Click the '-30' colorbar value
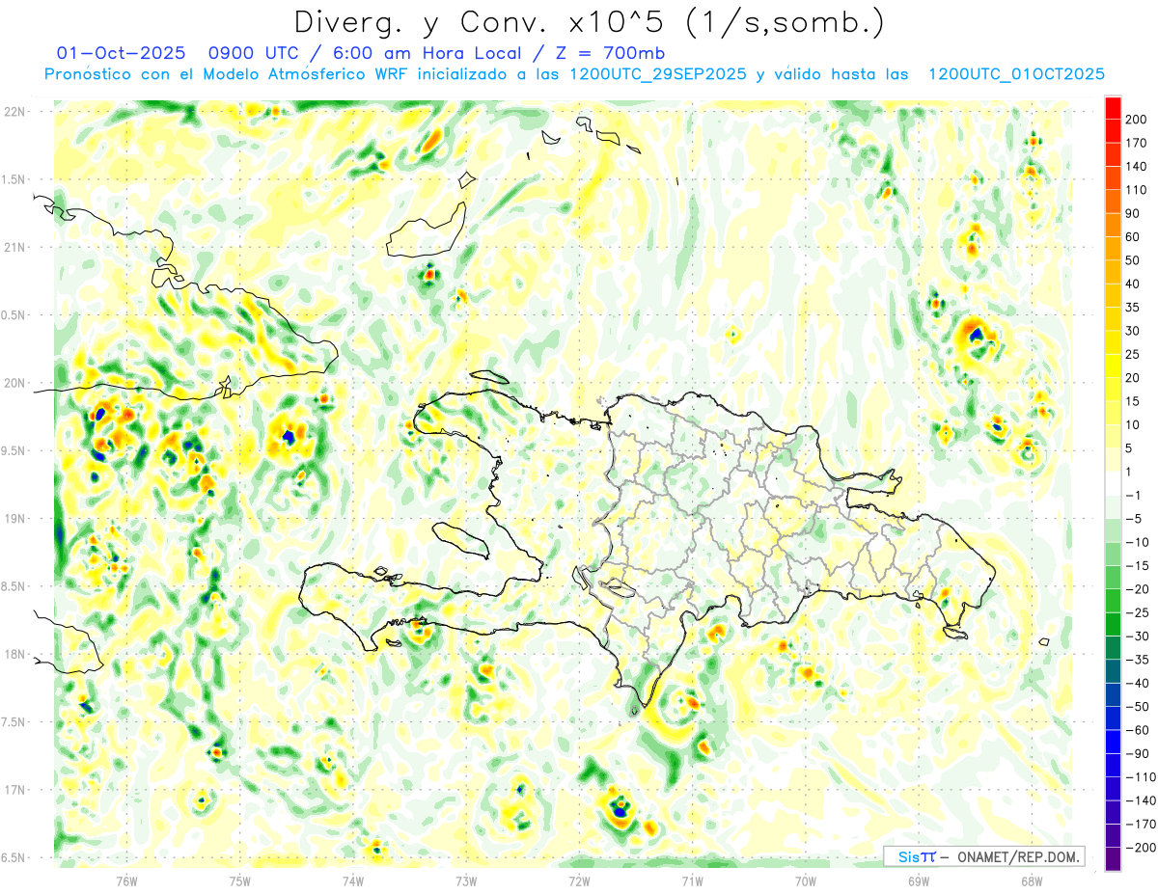This screenshot has width=1158, height=894. click(1139, 637)
